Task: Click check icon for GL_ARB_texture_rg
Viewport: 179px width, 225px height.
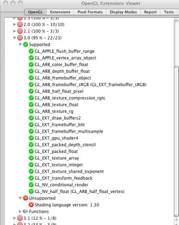Action: tap(31, 111)
